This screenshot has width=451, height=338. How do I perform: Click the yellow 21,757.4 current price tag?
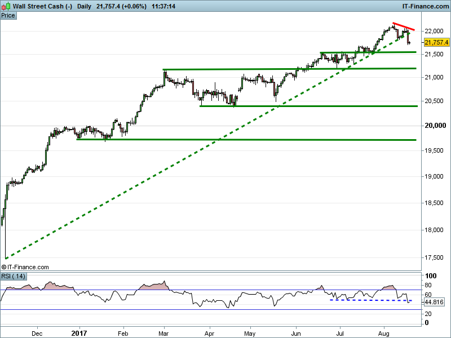pos(436,42)
